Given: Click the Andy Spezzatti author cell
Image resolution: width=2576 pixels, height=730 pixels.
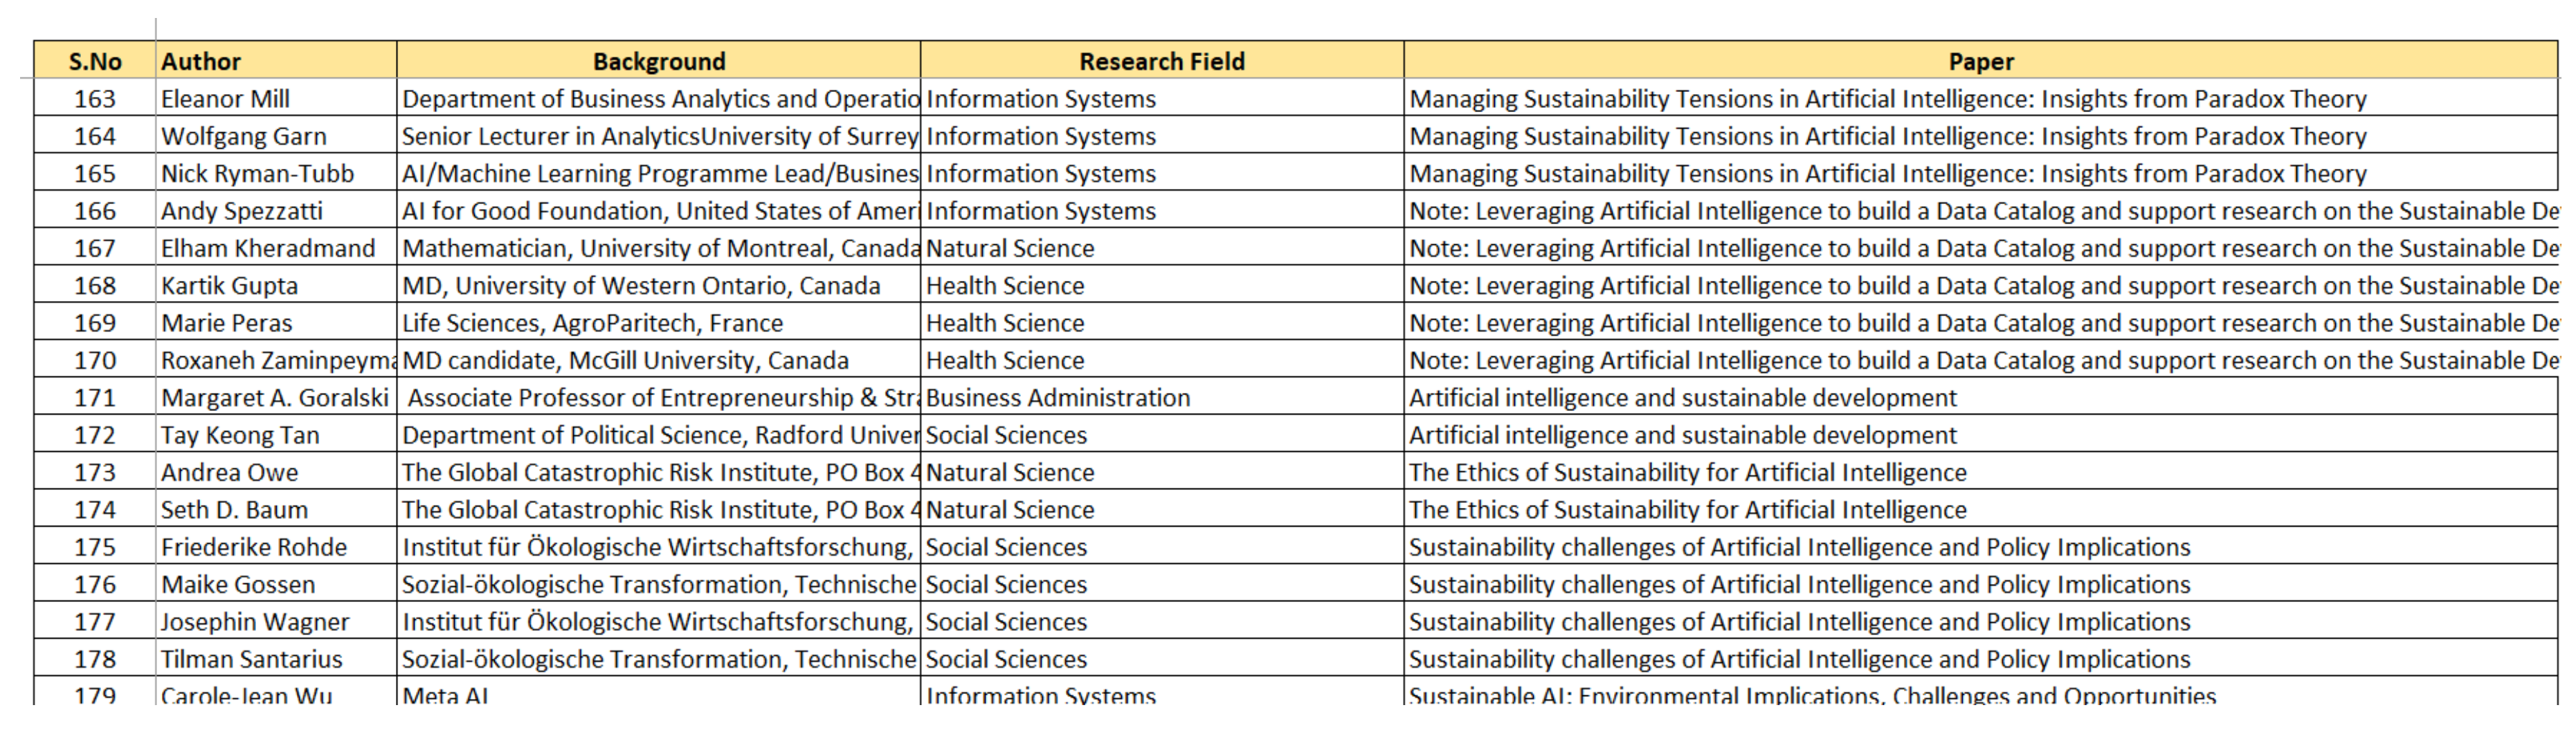Looking at the screenshot, I should tap(275, 211).
